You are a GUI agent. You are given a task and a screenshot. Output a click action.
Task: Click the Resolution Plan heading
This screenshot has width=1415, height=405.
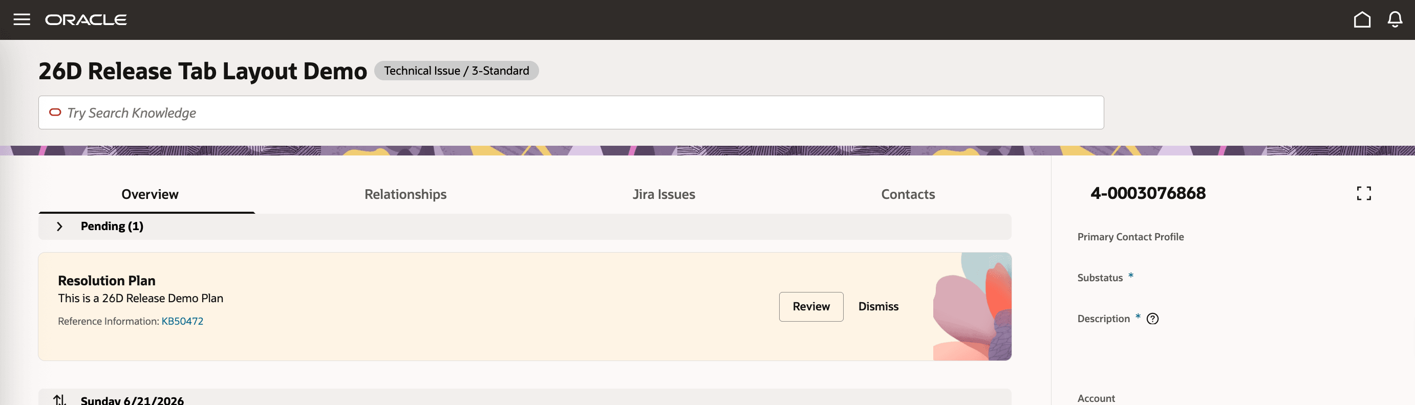(x=106, y=280)
